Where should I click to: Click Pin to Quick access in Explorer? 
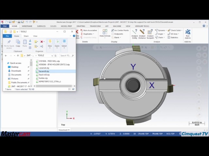(9, 44)
